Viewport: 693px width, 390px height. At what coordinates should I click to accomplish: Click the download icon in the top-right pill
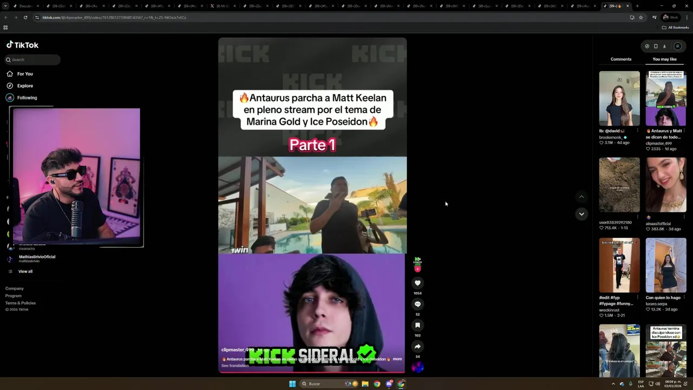coord(664,46)
